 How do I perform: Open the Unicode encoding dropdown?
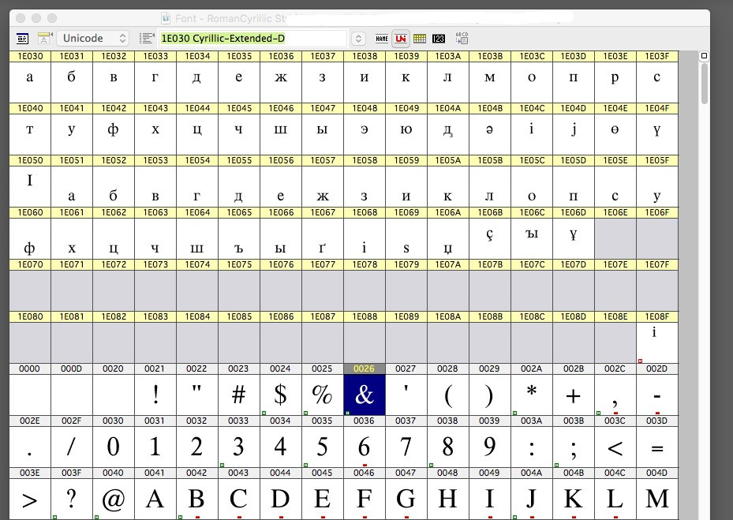92,38
